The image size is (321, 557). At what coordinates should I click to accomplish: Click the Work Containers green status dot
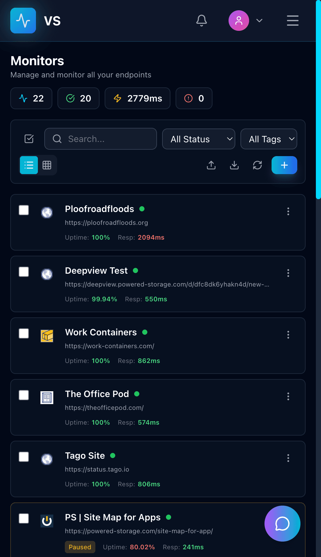click(145, 332)
